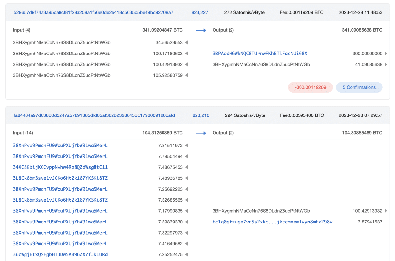Click the input marker beside 34.56529553 BTC

pyautogui.click(x=186, y=42)
